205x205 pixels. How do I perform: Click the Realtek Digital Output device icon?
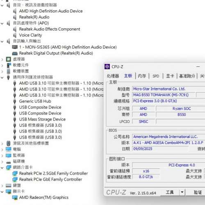[15, 53]
